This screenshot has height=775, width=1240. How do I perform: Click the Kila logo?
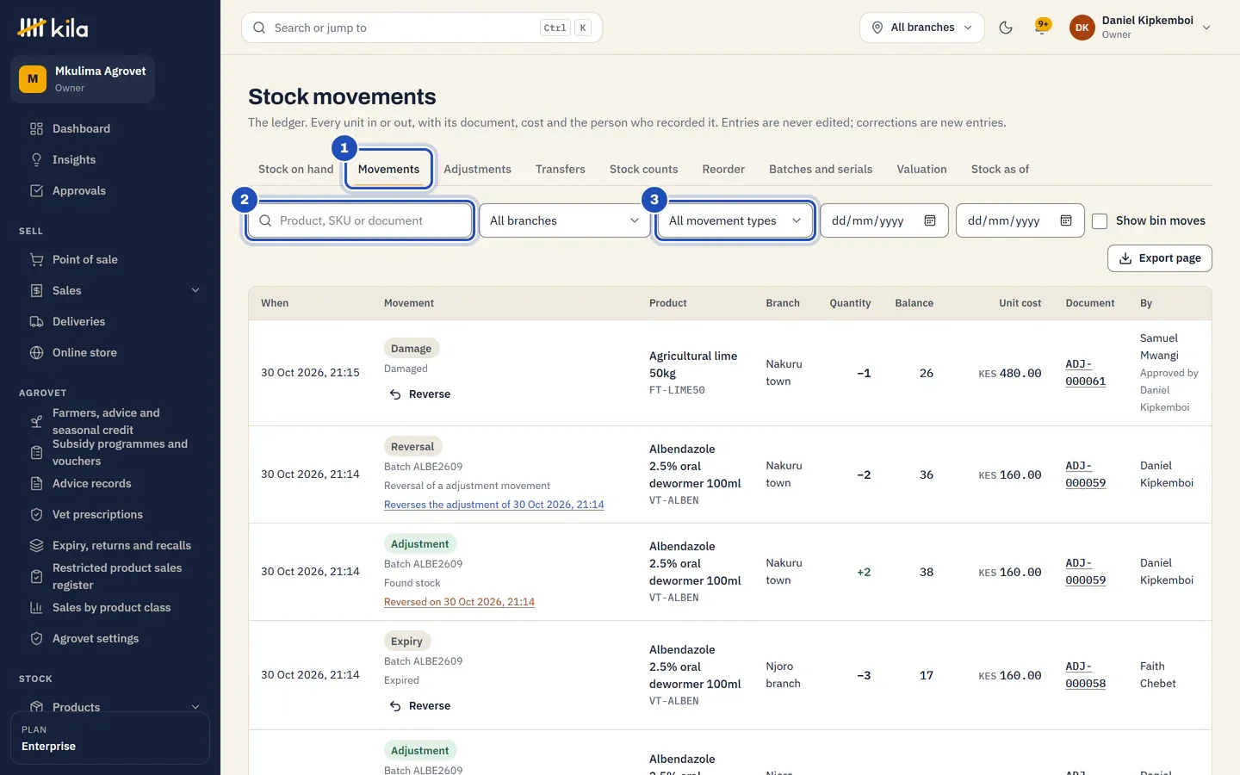[x=53, y=28]
